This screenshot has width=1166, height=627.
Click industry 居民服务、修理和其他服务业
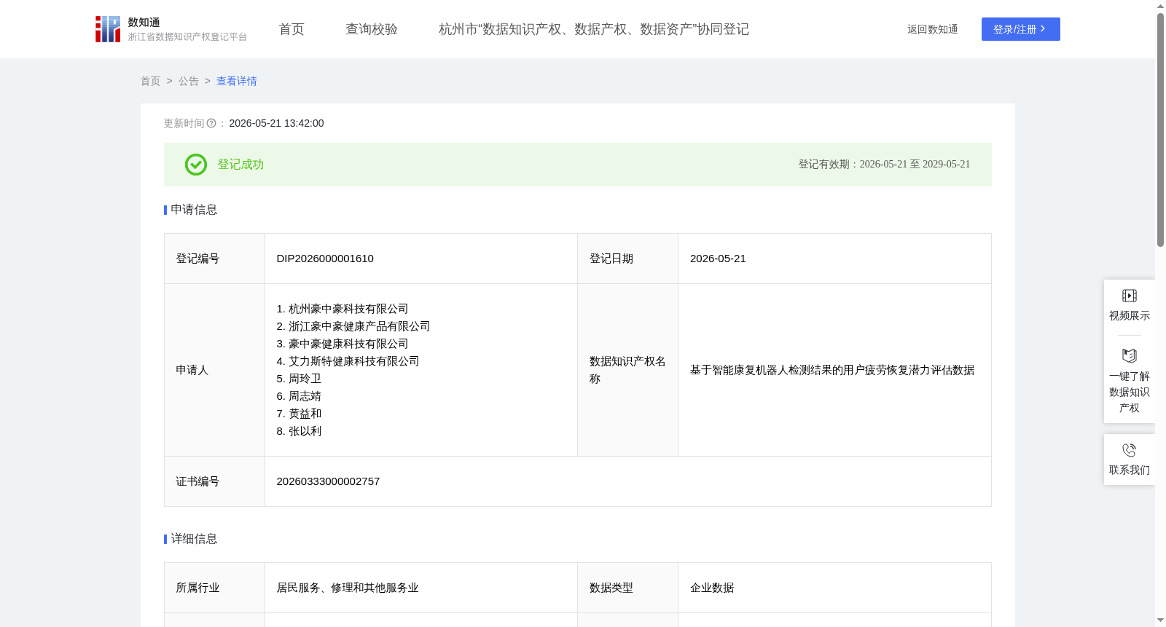(x=348, y=588)
